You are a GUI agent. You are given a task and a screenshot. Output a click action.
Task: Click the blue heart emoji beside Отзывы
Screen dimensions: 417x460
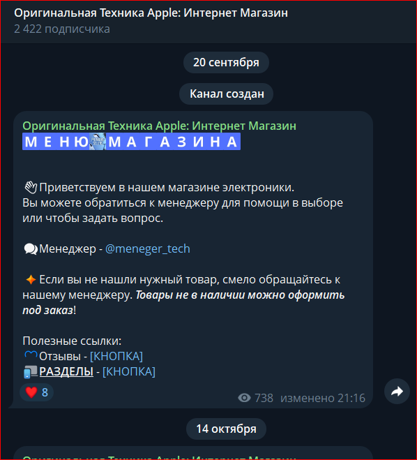pyautogui.click(x=31, y=355)
